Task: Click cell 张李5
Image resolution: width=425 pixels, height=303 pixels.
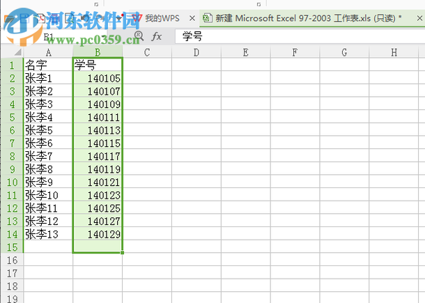Action: coord(48,130)
